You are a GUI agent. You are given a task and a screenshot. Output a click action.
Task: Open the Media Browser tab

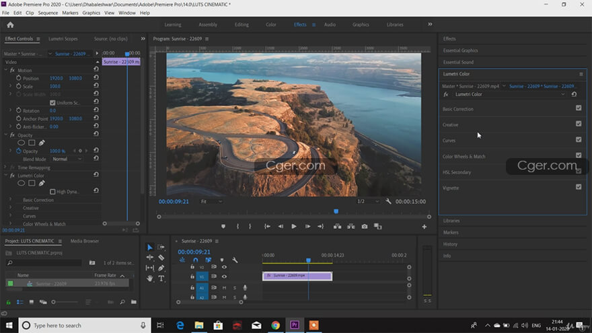[85, 241]
